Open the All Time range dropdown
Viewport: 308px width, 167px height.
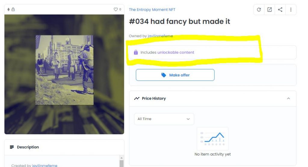pos(164,119)
